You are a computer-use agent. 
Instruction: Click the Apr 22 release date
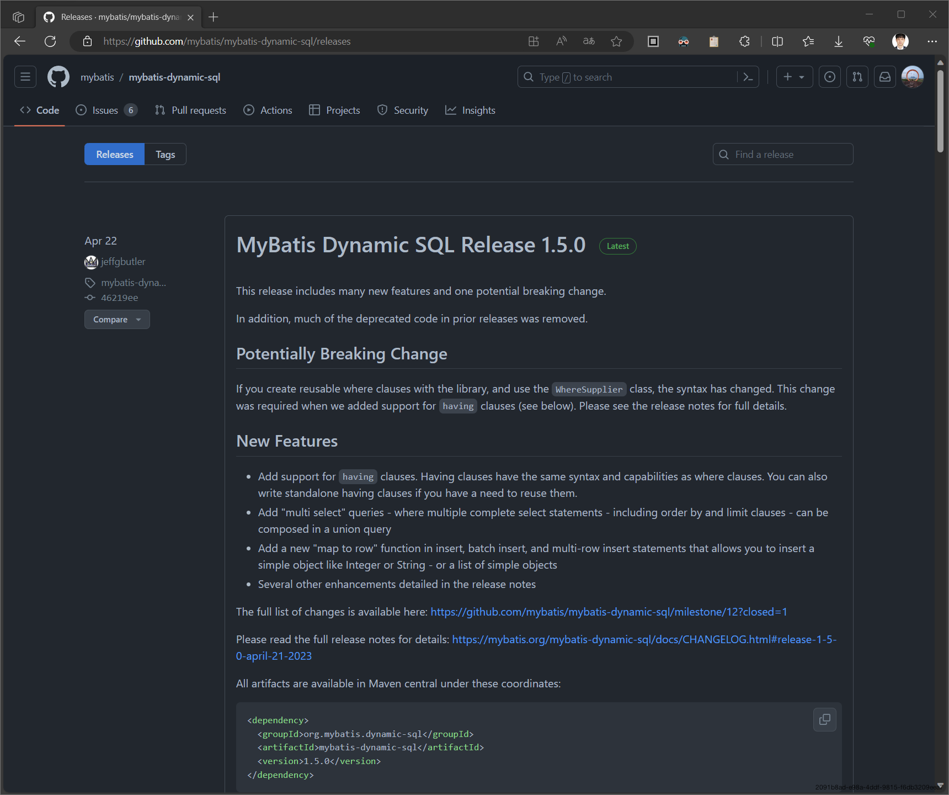[101, 241]
